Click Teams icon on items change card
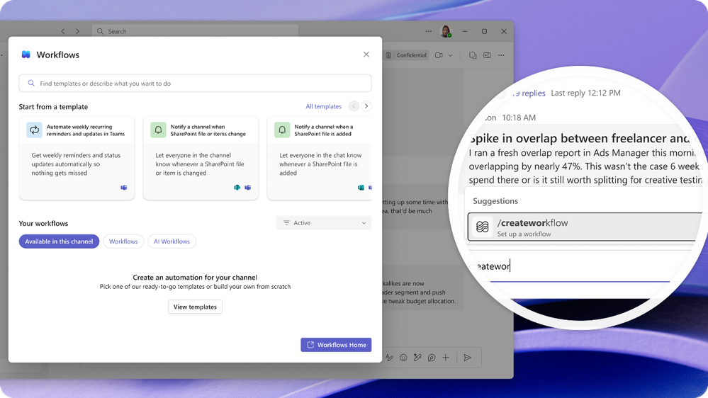Viewport: 708px width, 398px height. point(248,187)
